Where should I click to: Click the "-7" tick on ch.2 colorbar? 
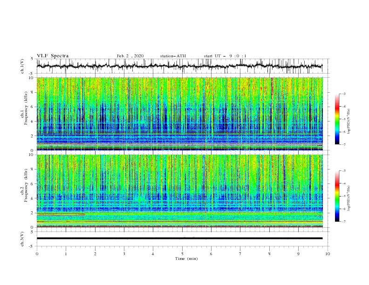tap(344, 222)
